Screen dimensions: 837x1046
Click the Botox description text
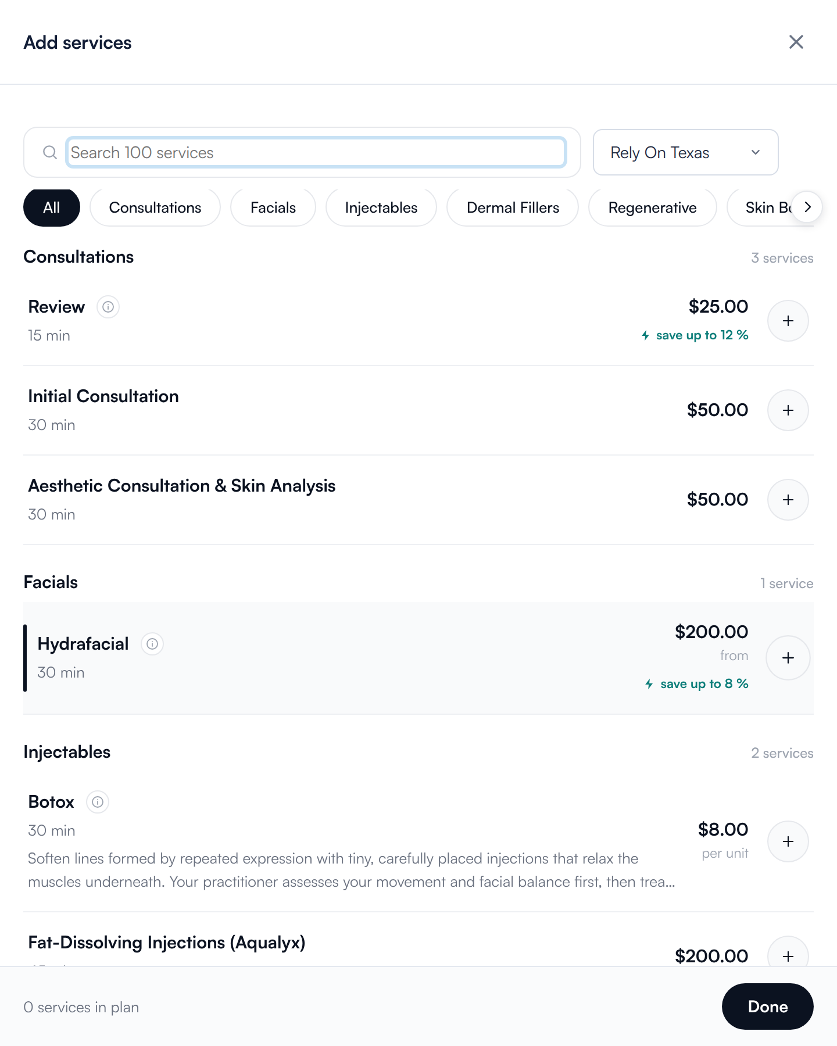[x=352, y=870]
